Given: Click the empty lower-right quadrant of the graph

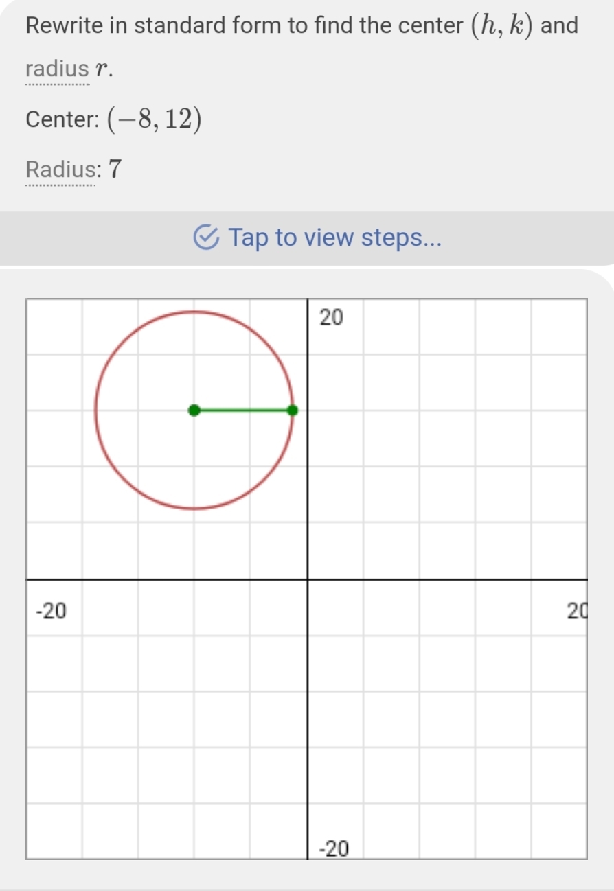Looking at the screenshot, I should [x=446, y=719].
